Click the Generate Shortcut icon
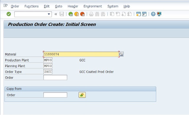The image size is (189, 115). [144, 14]
